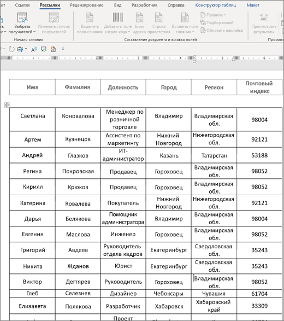Screen dimensions: 284x321
Task: Click the Подбор полей icon
Action: click(203, 22)
